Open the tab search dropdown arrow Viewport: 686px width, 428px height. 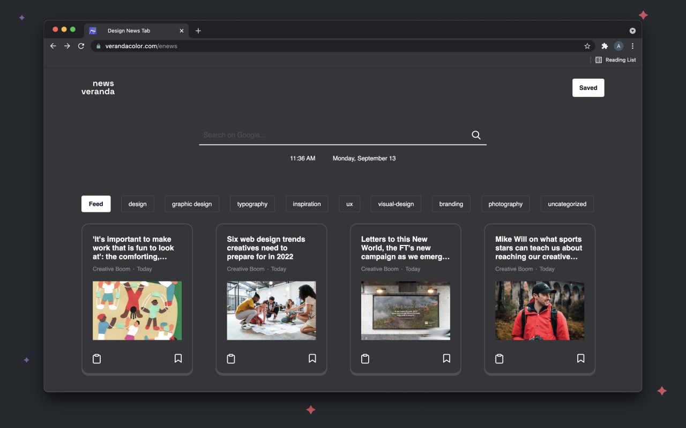[632, 31]
